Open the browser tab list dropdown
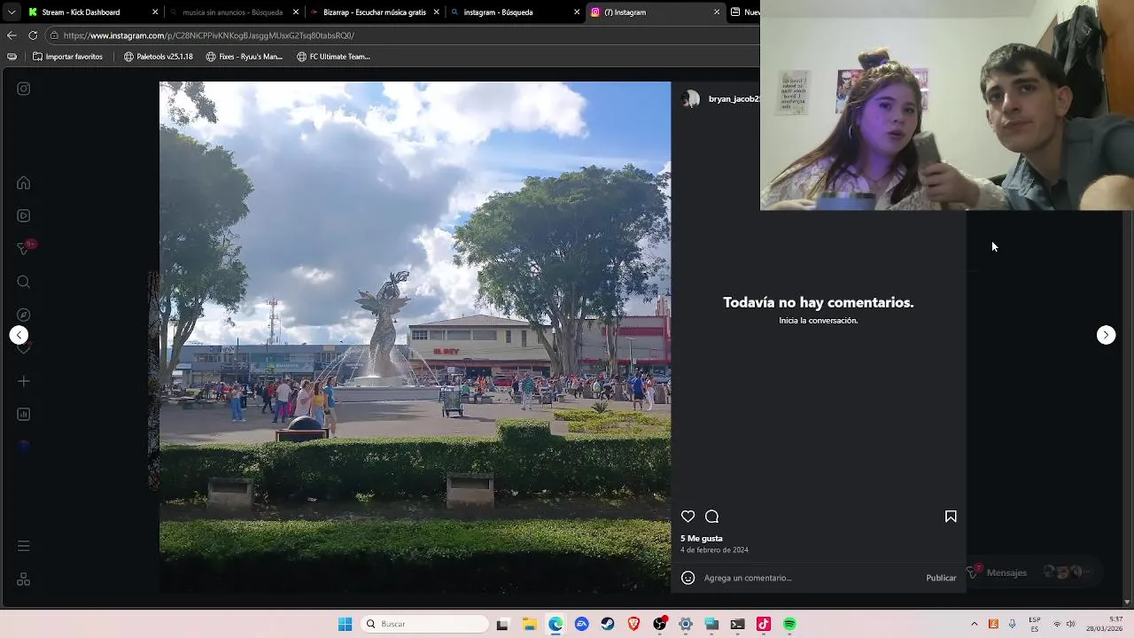This screenshot has height=638, width=1134. click(x=11, y=12)
